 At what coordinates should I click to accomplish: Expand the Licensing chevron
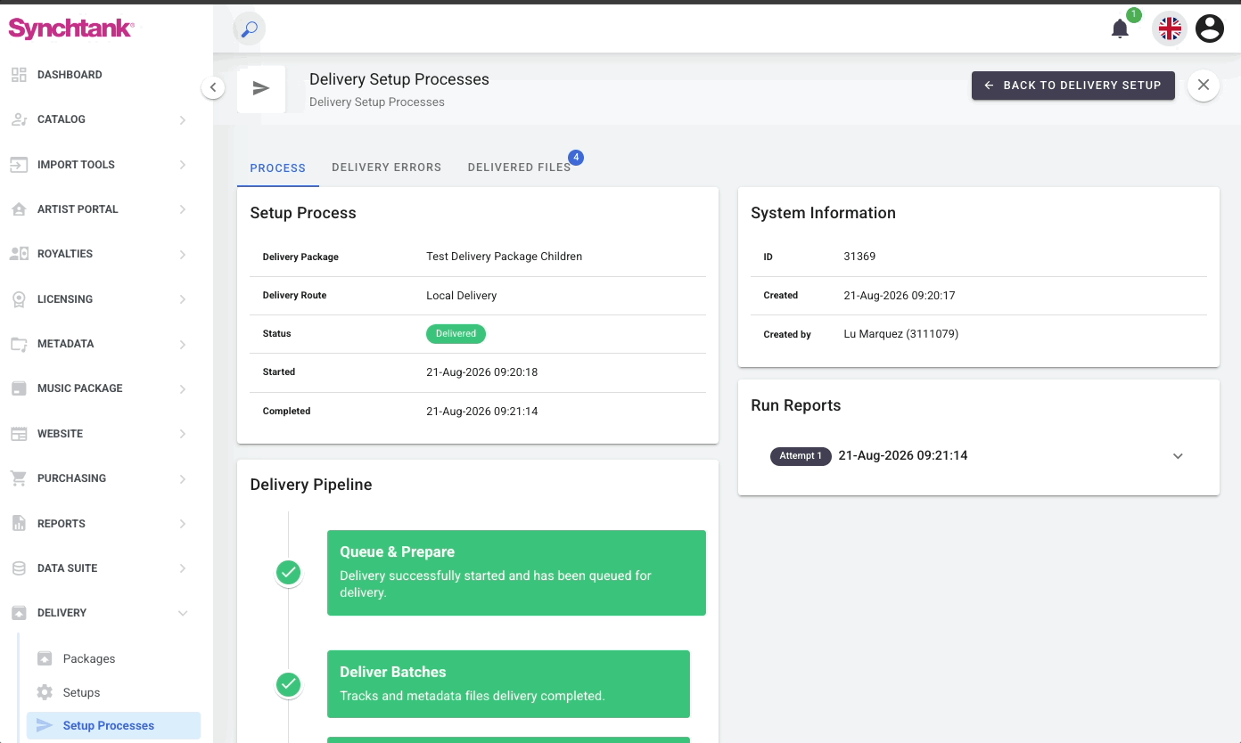pyautogui.click(x=183, y=299)
